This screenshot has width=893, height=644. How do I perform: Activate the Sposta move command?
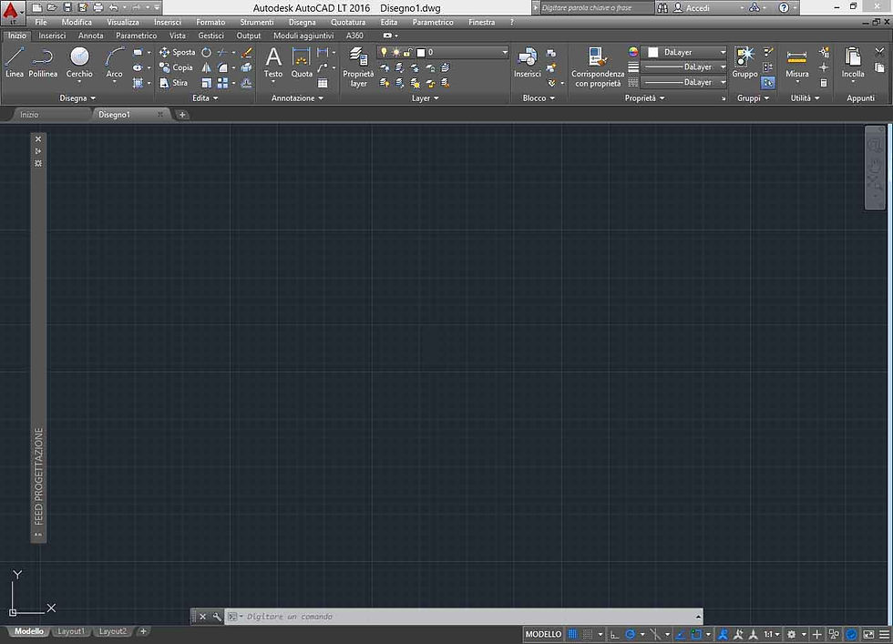[x=177, y=53]
